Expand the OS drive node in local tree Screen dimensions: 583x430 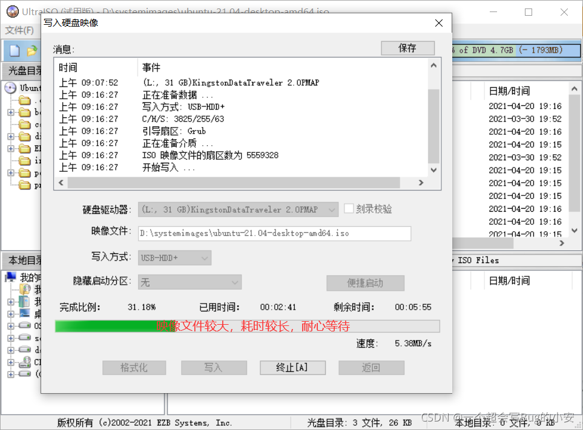(x=11, y=326)
